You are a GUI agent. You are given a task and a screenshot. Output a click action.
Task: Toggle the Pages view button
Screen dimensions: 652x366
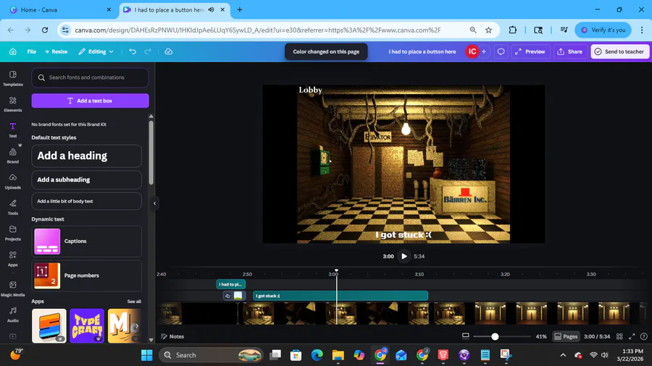pyautogui.click(x=566, y=336)
